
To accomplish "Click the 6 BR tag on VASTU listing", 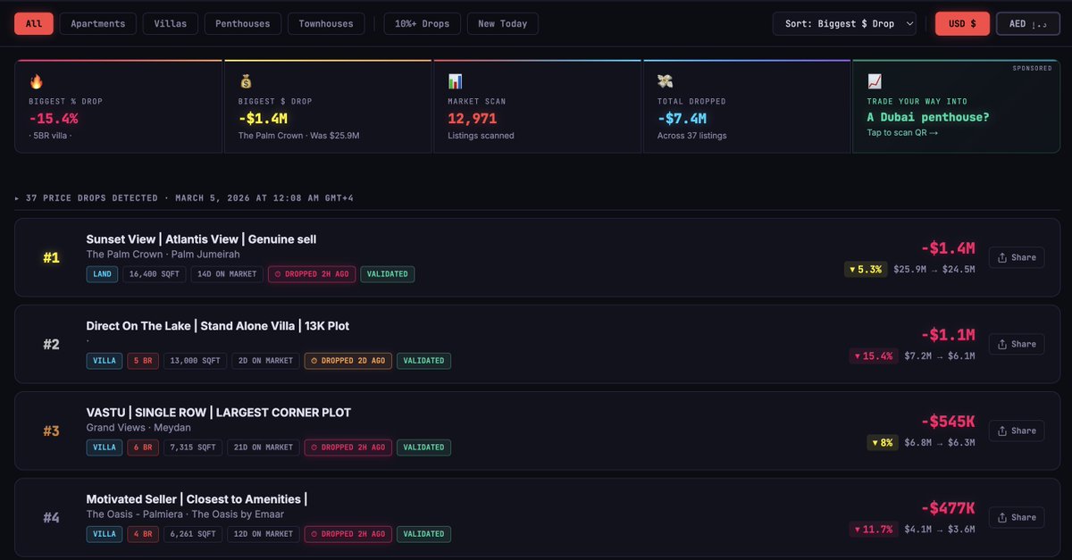I will 143,447.
